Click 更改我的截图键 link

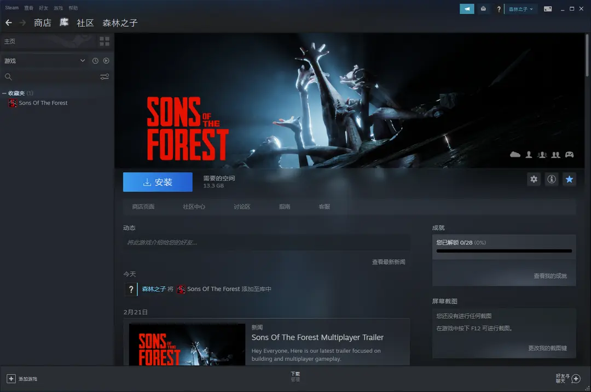548,348
